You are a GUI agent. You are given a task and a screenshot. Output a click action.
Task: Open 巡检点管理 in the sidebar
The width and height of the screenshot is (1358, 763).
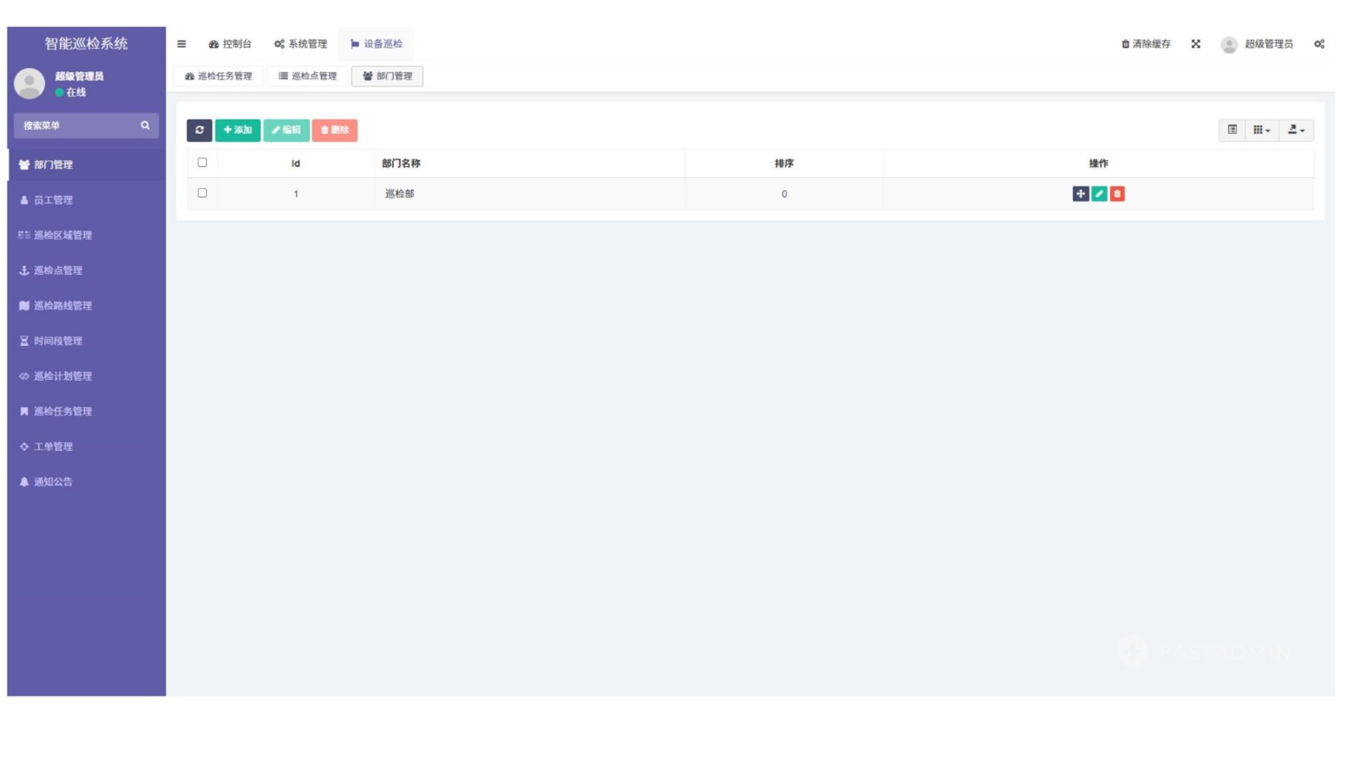(x=87, y=270)
